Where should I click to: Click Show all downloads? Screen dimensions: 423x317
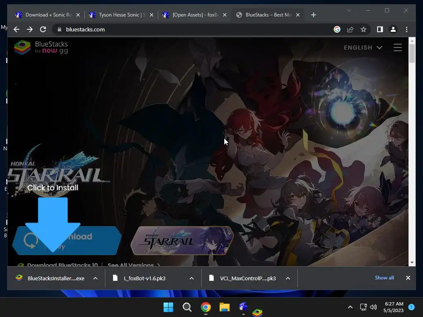coord(384,278)
